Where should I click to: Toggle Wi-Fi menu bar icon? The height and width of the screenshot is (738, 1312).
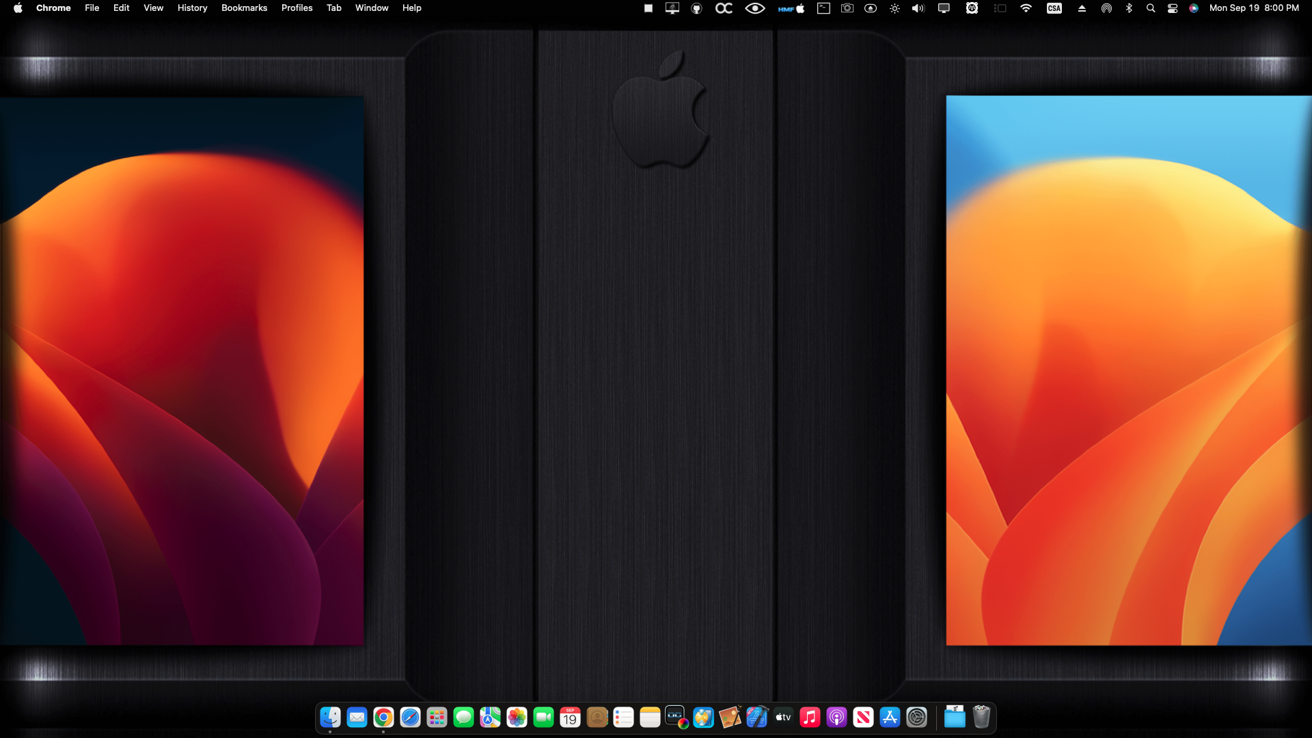[x=1026, y=8]
